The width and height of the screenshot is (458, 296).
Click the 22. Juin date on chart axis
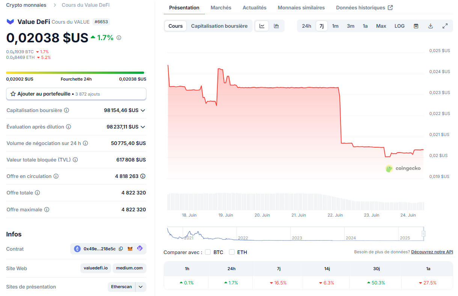[x=335, y=215]
